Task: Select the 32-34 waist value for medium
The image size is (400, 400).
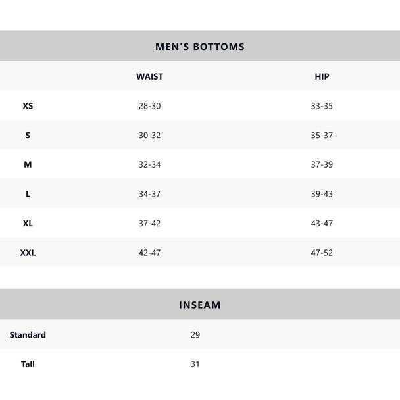Action: pyautogui.click(x=149, y=164)
